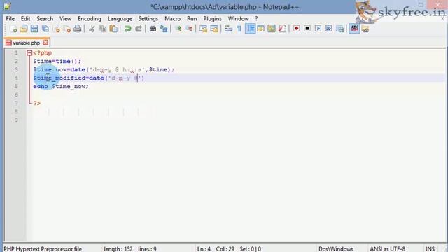
Task: Toggle ABC spell check icon
Action: [354, 29]
